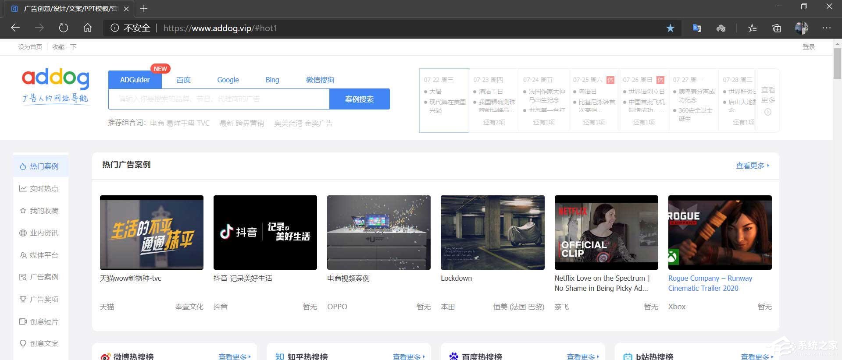Open the browser favorites list icon
The height and width of the screenshot is (360, 842).
click(x=752, y=28)
